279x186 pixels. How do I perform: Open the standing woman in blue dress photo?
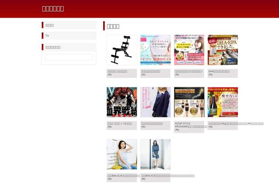[x=155, y=154]
